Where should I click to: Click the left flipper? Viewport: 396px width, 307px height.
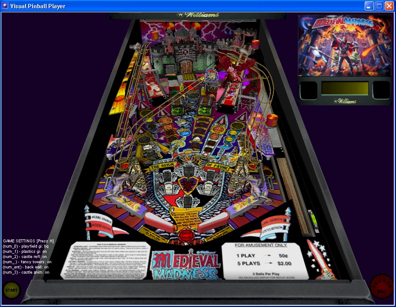coord(159,222)
